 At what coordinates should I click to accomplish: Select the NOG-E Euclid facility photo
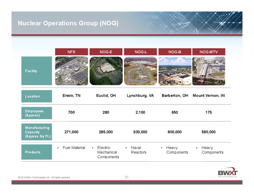tap(106, 71)
